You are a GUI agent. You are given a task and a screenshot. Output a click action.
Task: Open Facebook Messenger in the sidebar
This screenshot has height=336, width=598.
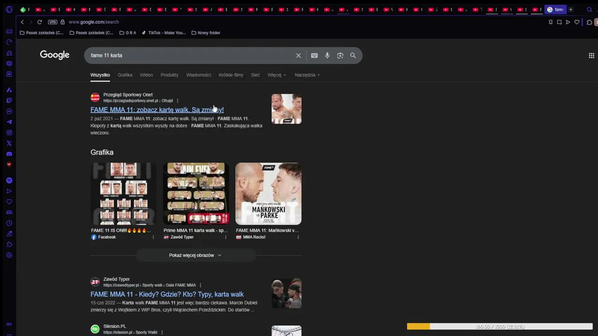pyautogui.click(x=9, y=111)
